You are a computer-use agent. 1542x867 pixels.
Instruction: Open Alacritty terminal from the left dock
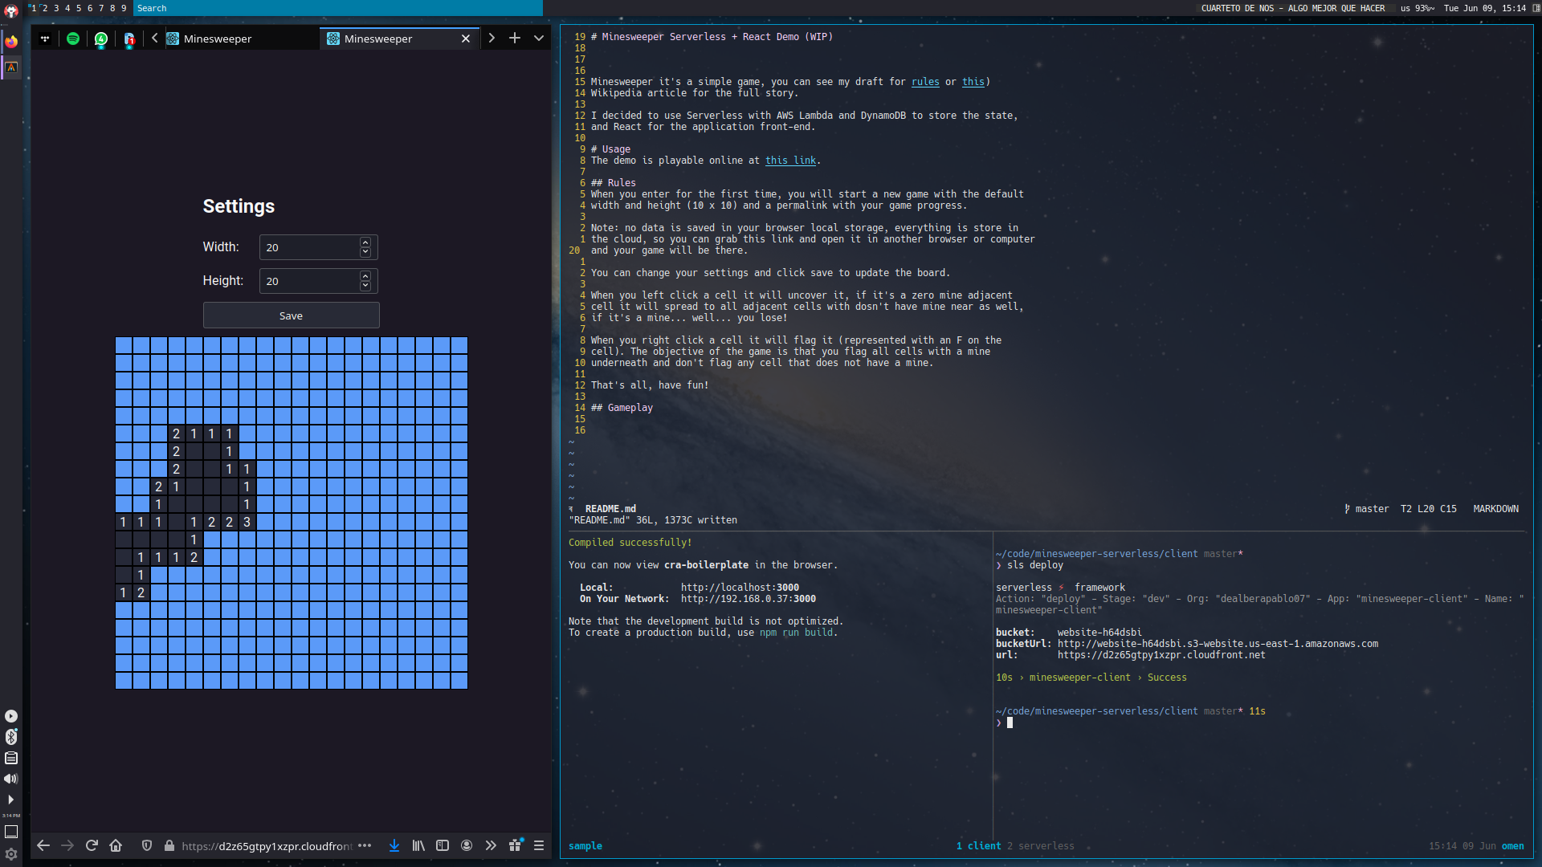pyautogui.click(x=11, y=67)
